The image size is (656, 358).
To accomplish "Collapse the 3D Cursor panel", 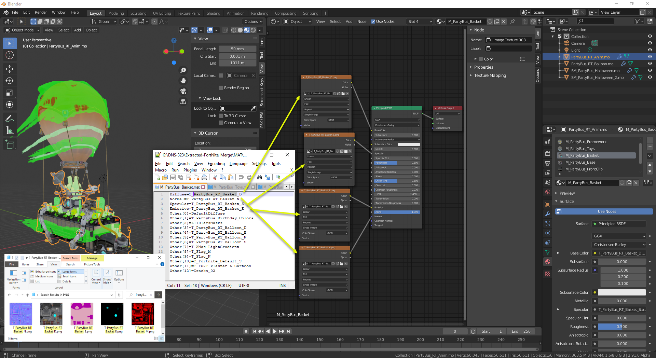I will click(x=208, y=133).
